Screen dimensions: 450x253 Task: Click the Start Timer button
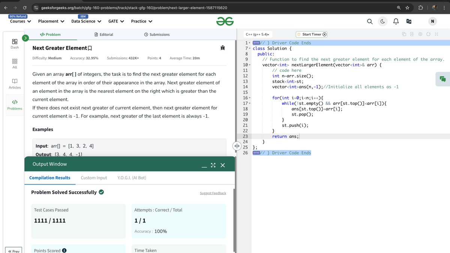(x=312, y=34)
